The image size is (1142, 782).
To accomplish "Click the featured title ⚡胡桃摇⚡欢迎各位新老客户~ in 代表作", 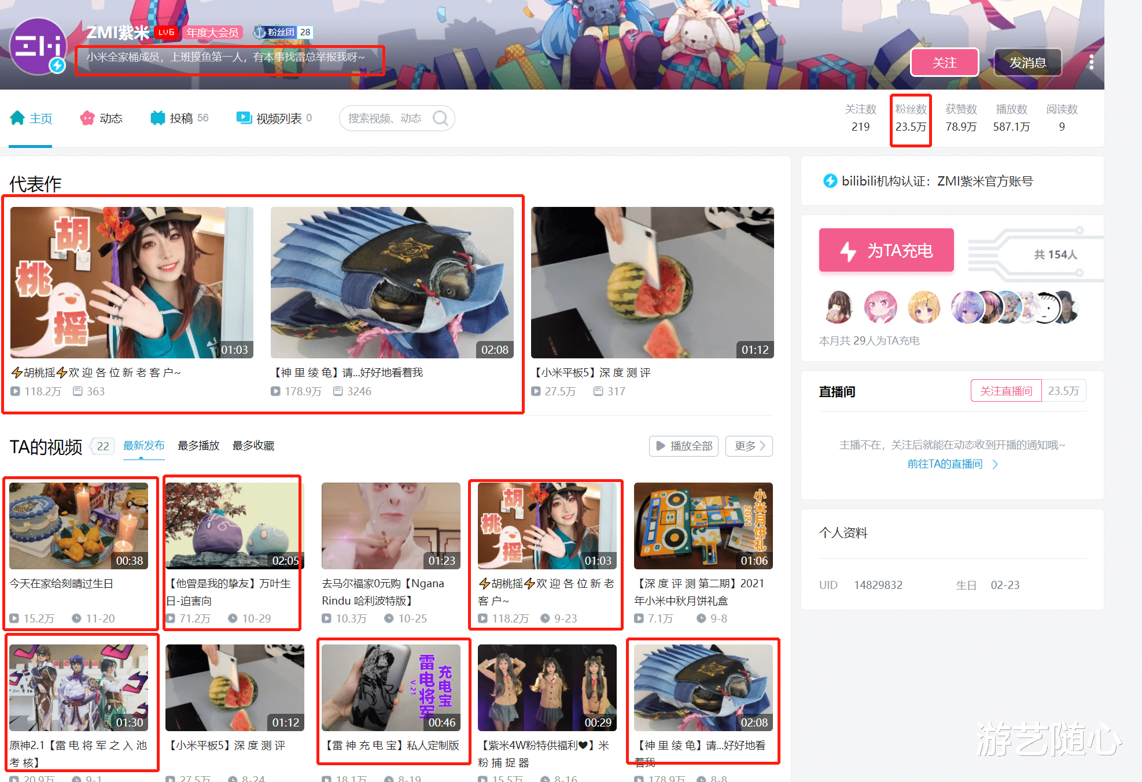I will [x=96, y=373].
